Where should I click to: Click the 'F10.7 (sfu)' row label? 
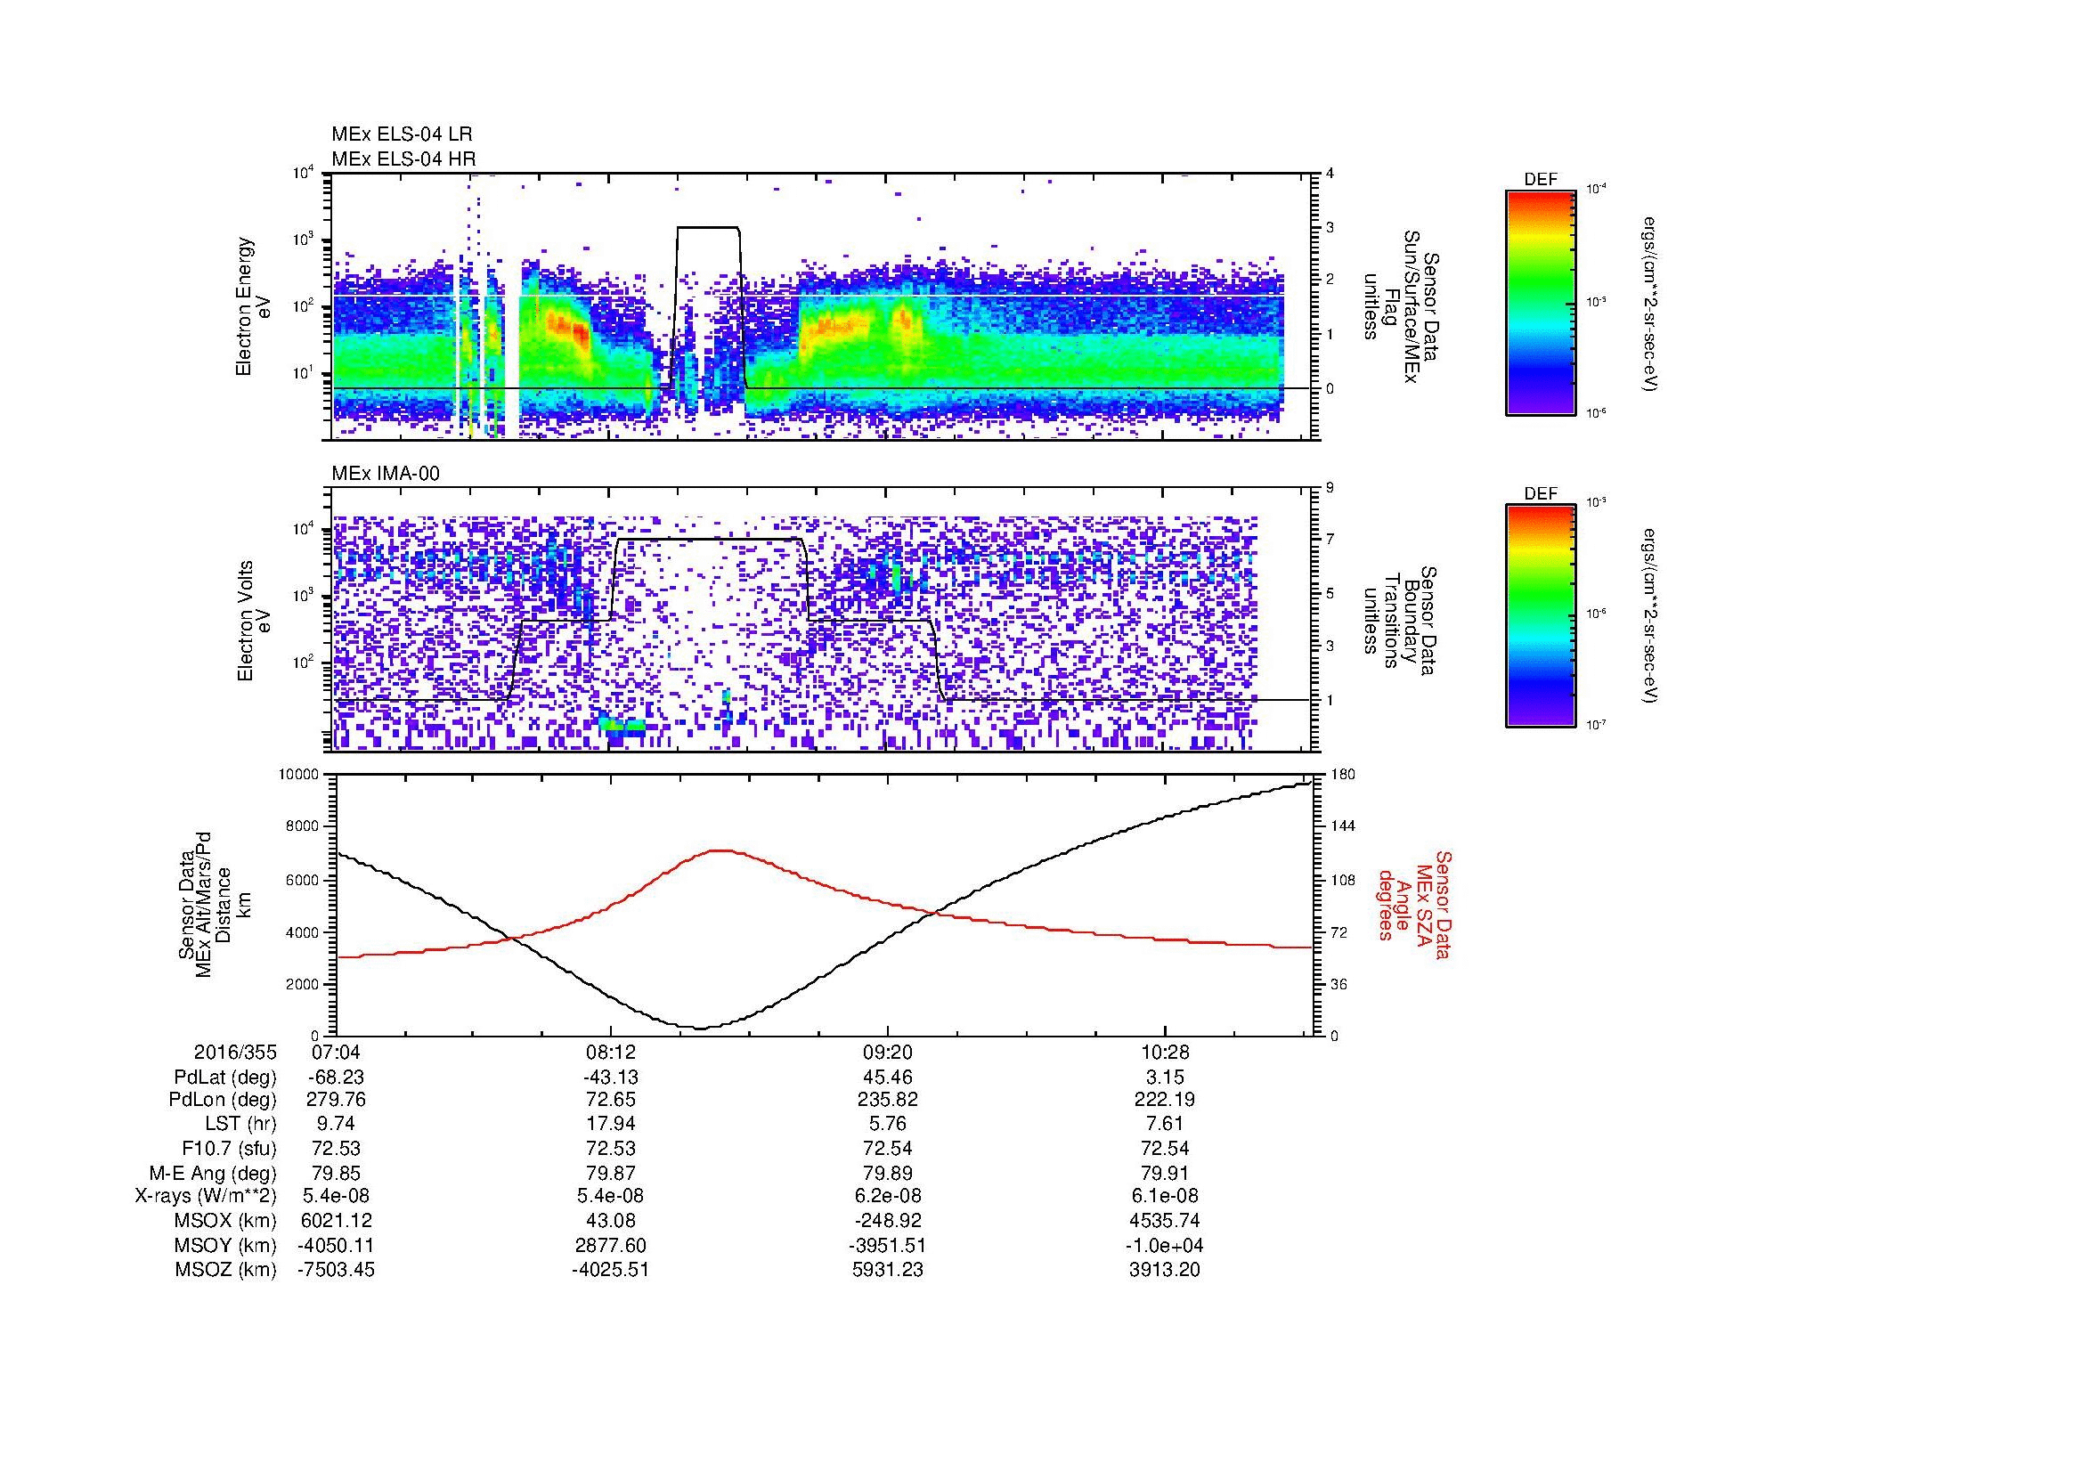(229, 1149)
